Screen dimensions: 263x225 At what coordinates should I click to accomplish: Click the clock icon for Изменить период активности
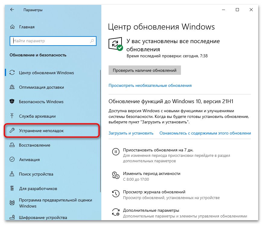pyautogui.click(x=116, y=175)
